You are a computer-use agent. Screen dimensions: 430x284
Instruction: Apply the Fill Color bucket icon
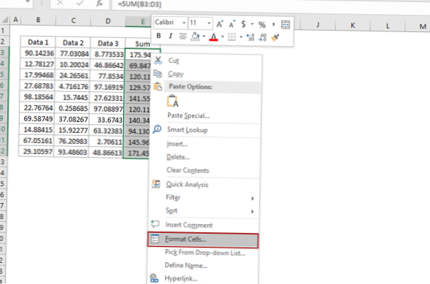click(195, 37)
